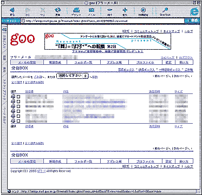Go forward with the 進む toolbar arrow
The width and height of the screenshot is (202, 195).
coord(27,11)
